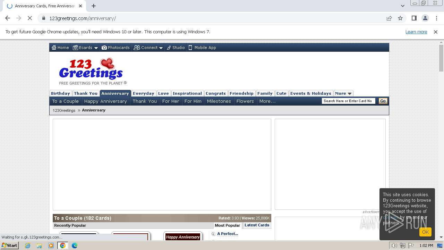Select the Anniversary category tab
Viewport: 444px width, 250px height.
tap(115, 93)
